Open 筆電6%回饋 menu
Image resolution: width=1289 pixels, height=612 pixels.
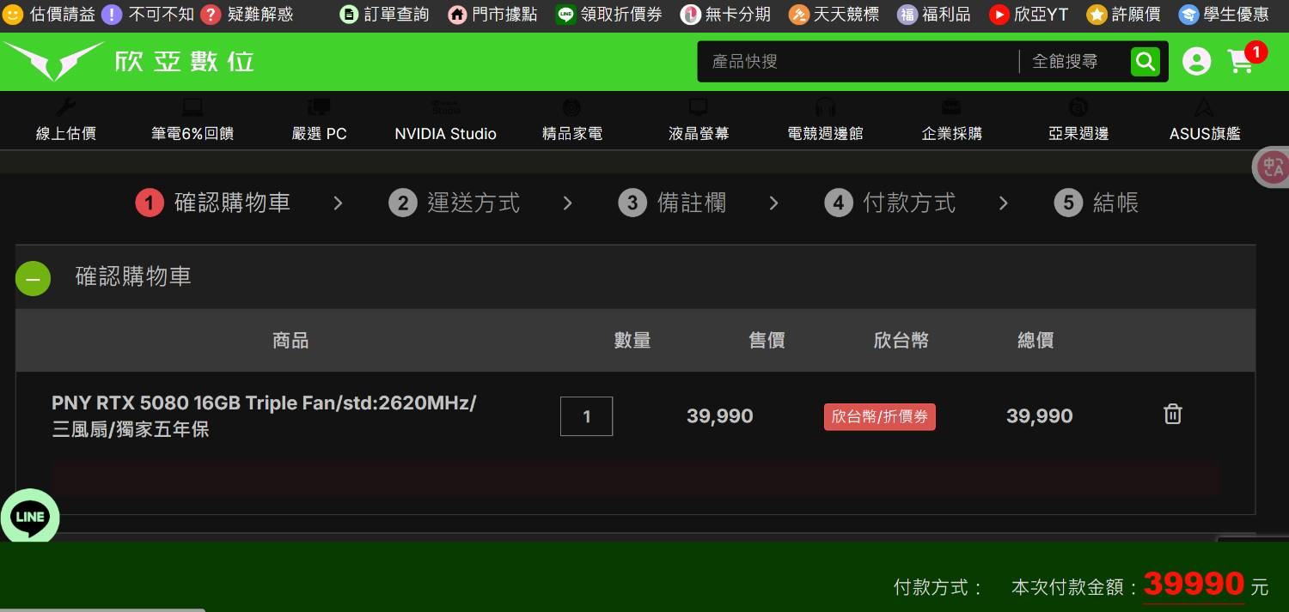[192, 120]
